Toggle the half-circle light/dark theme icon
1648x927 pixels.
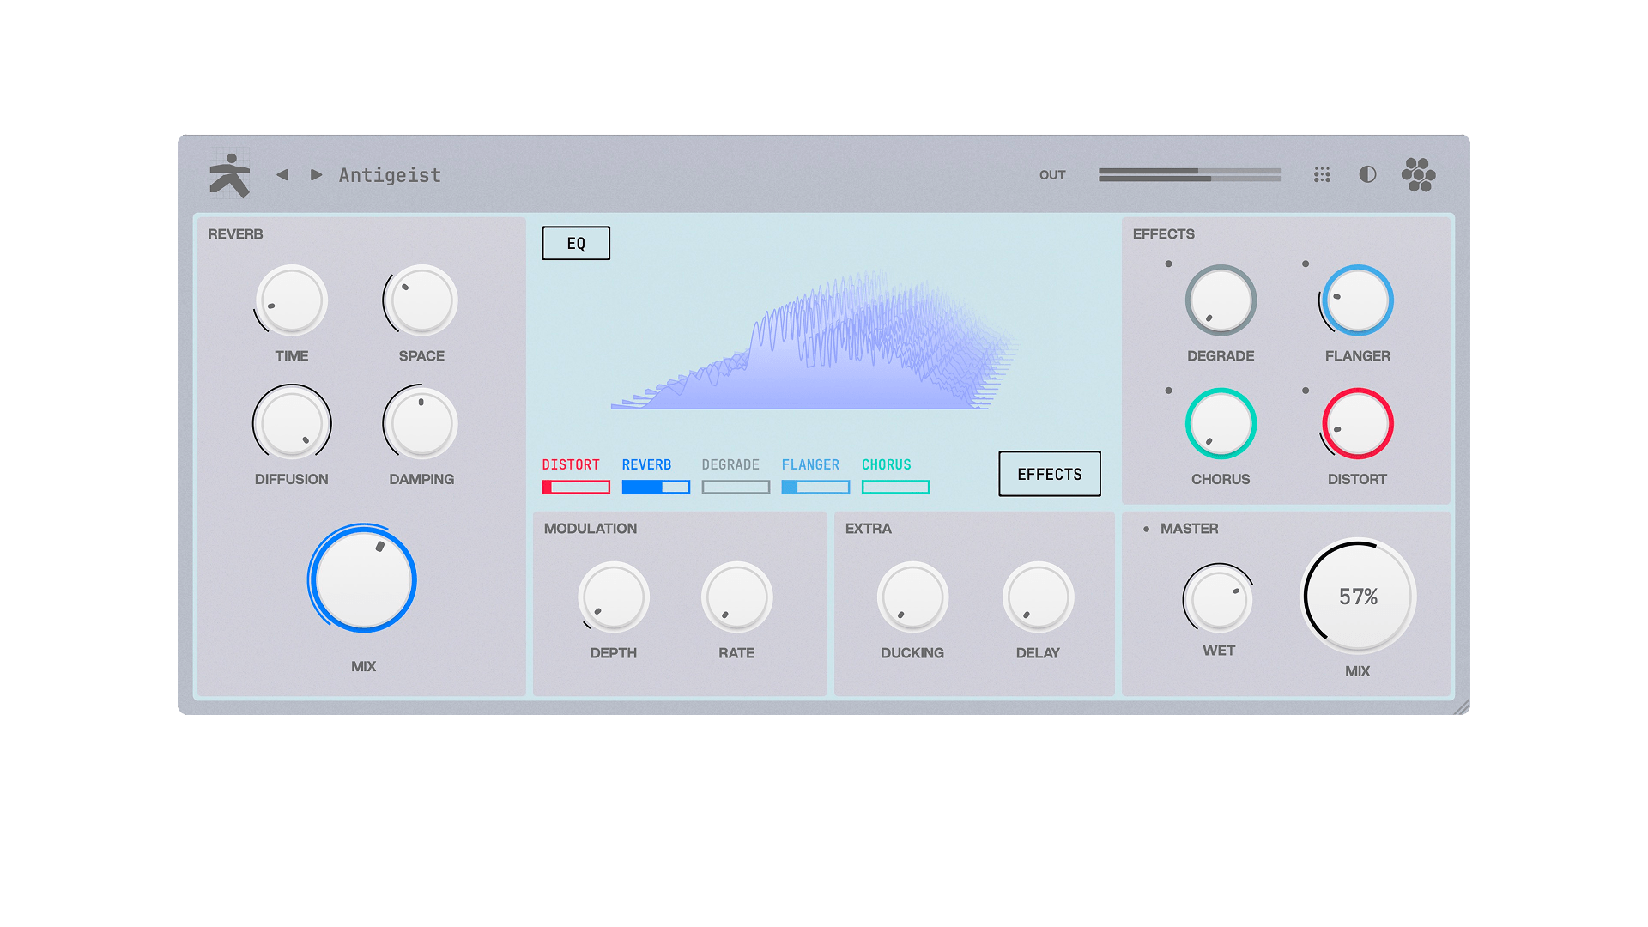(1367, 175)
